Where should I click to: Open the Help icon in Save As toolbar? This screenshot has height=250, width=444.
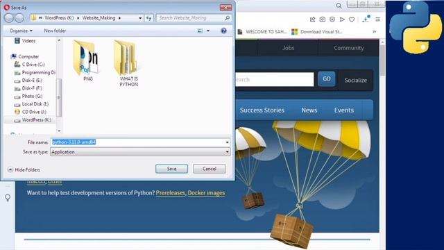coord(223,31)
